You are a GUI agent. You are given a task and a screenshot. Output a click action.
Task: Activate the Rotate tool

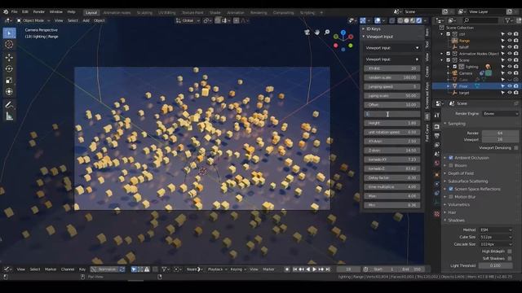9,68
